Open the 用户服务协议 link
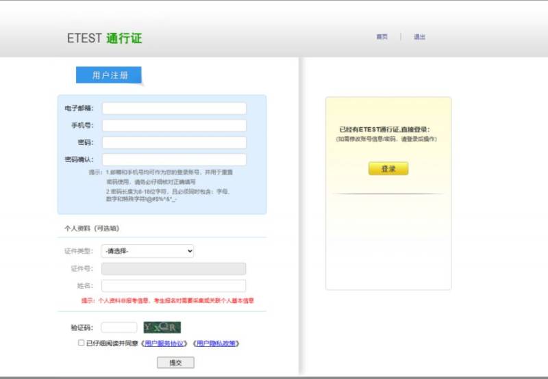548x379 pixels. pos(164,343)
